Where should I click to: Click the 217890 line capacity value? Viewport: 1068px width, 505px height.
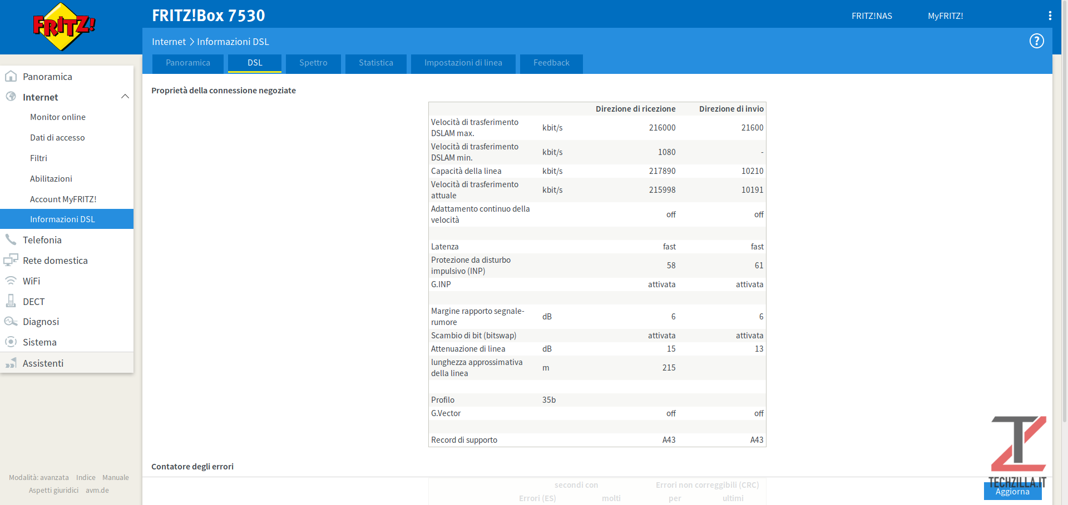[x=662, y=171]
